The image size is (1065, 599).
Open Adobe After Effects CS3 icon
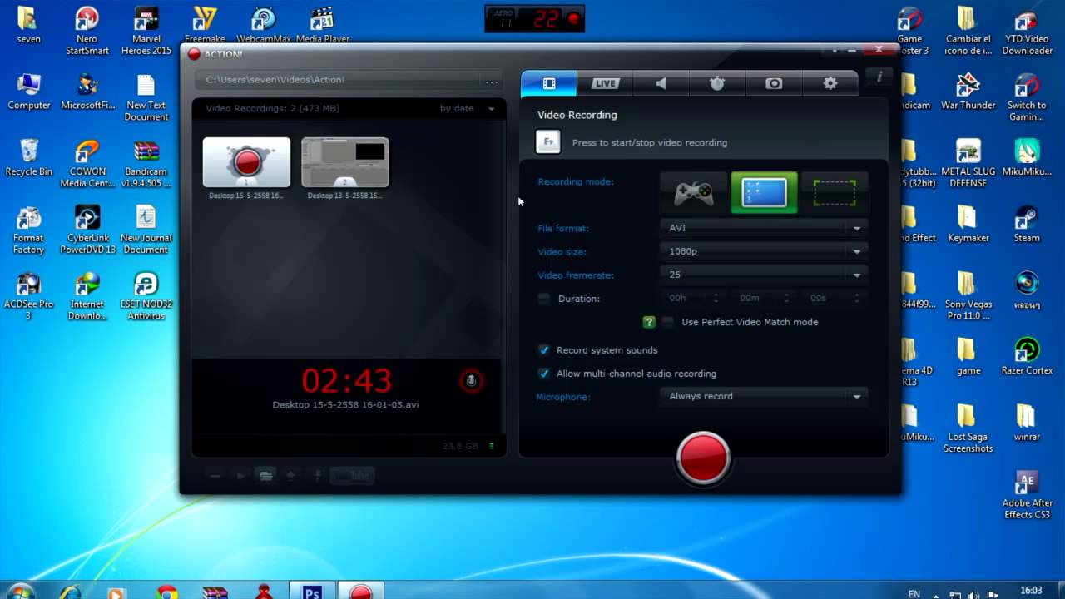pyautogui.click(x=1027, y=495)
